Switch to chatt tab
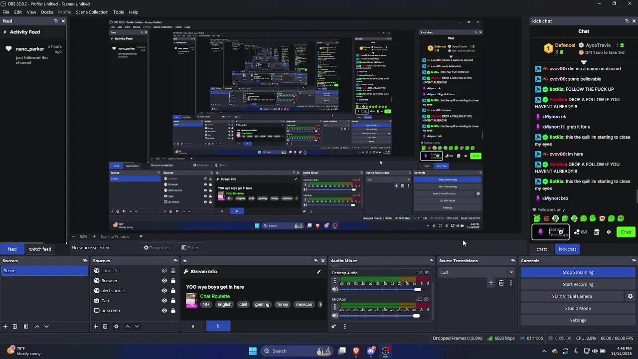The width and height of the screenshot is (638, 359). pyautogui.click(x=542, y=249)
